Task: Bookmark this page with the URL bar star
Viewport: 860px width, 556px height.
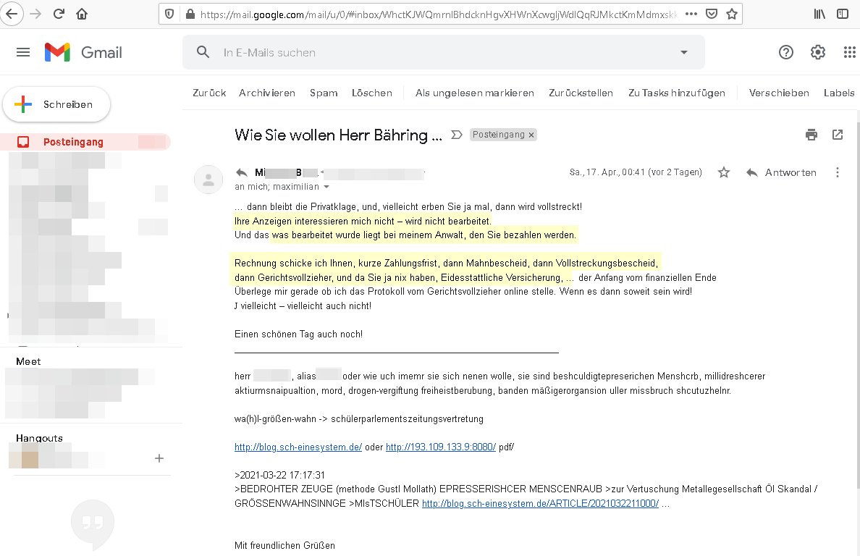Action: click(x=732, y=14)
